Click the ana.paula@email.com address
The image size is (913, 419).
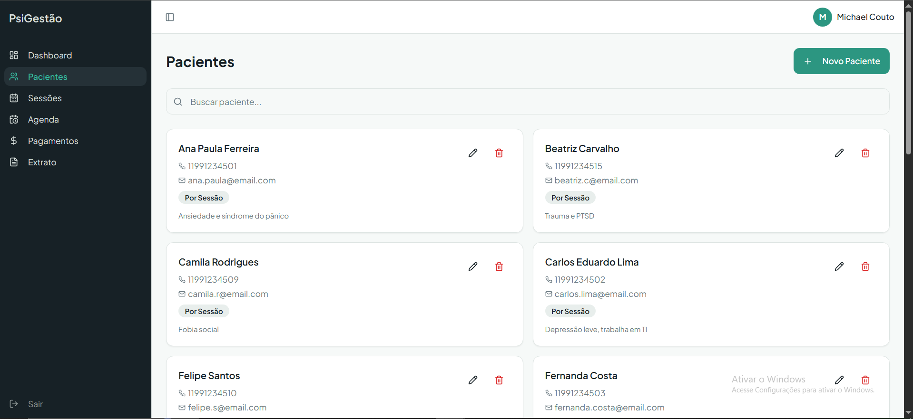[232, 181]
